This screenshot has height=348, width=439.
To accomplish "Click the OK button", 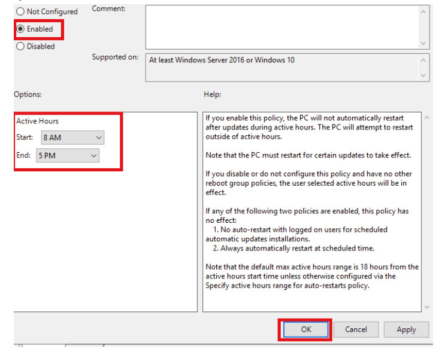I will (305, 329).
